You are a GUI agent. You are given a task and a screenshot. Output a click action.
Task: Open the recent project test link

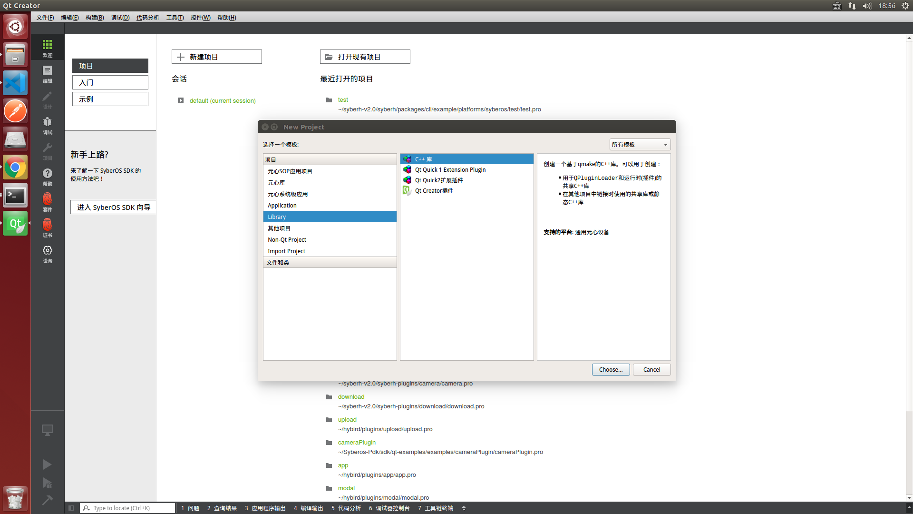point(343,99)
